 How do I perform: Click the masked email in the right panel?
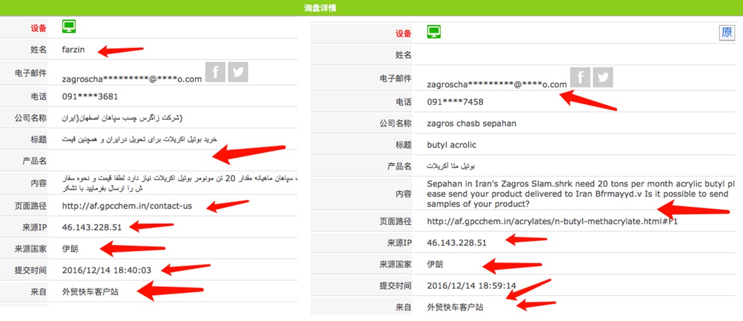click(497, 84)
